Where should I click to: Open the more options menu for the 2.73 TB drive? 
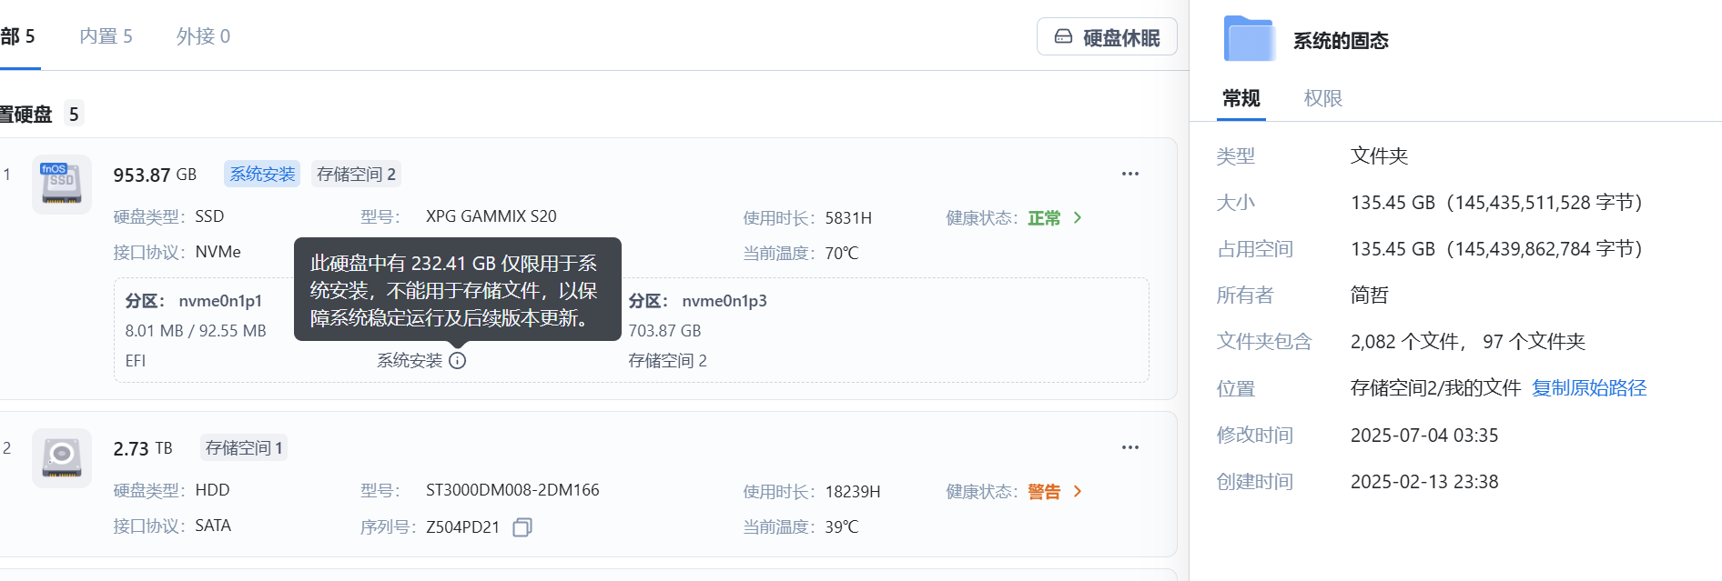pos(1130,446)
